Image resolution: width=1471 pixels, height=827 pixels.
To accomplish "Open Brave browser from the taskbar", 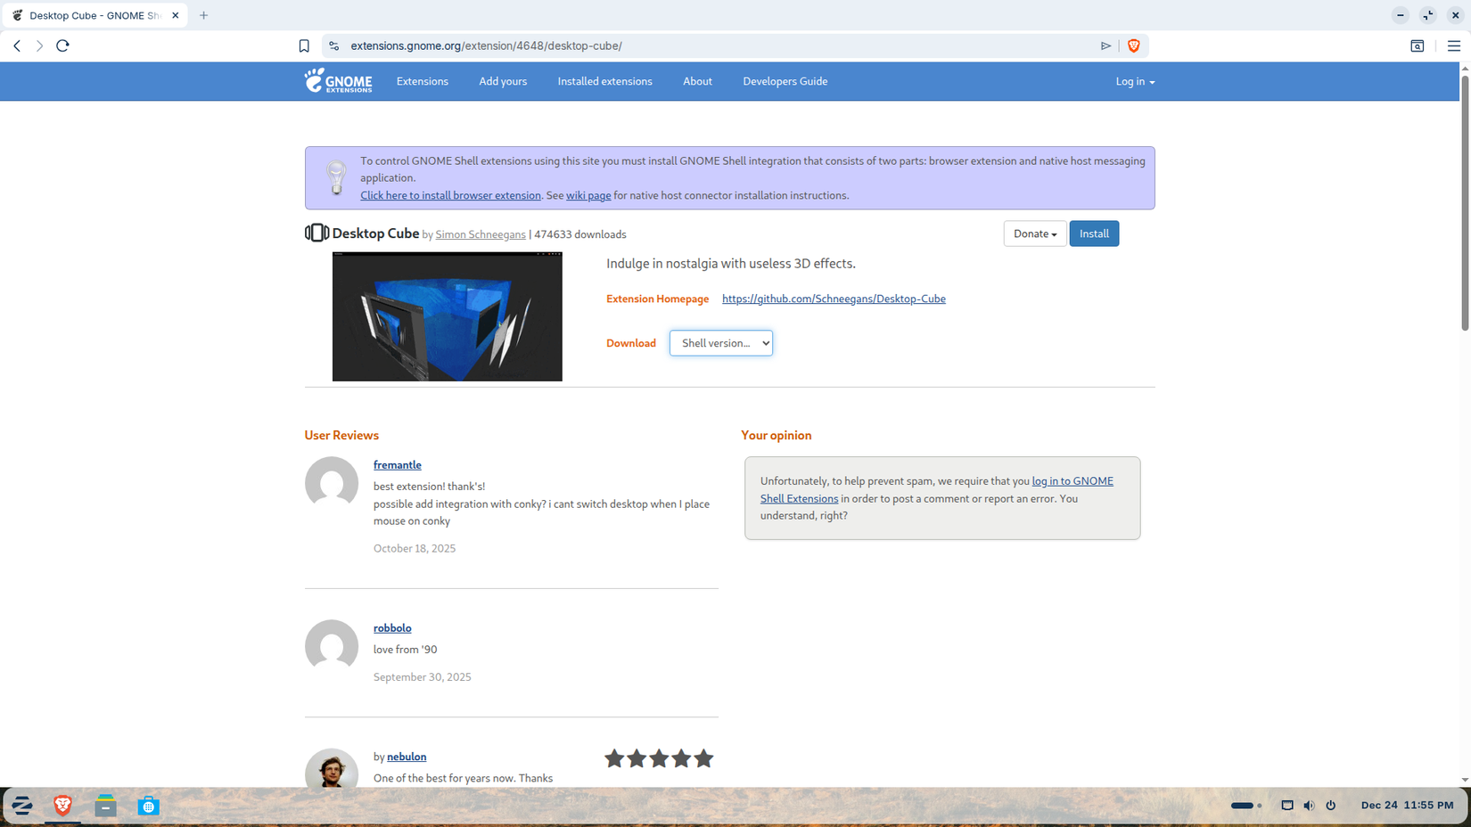I will point(62,807).
